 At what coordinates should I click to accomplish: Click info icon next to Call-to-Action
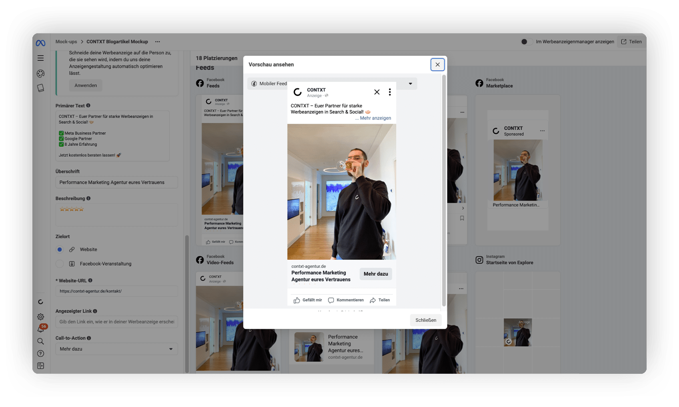click(89, 338)
